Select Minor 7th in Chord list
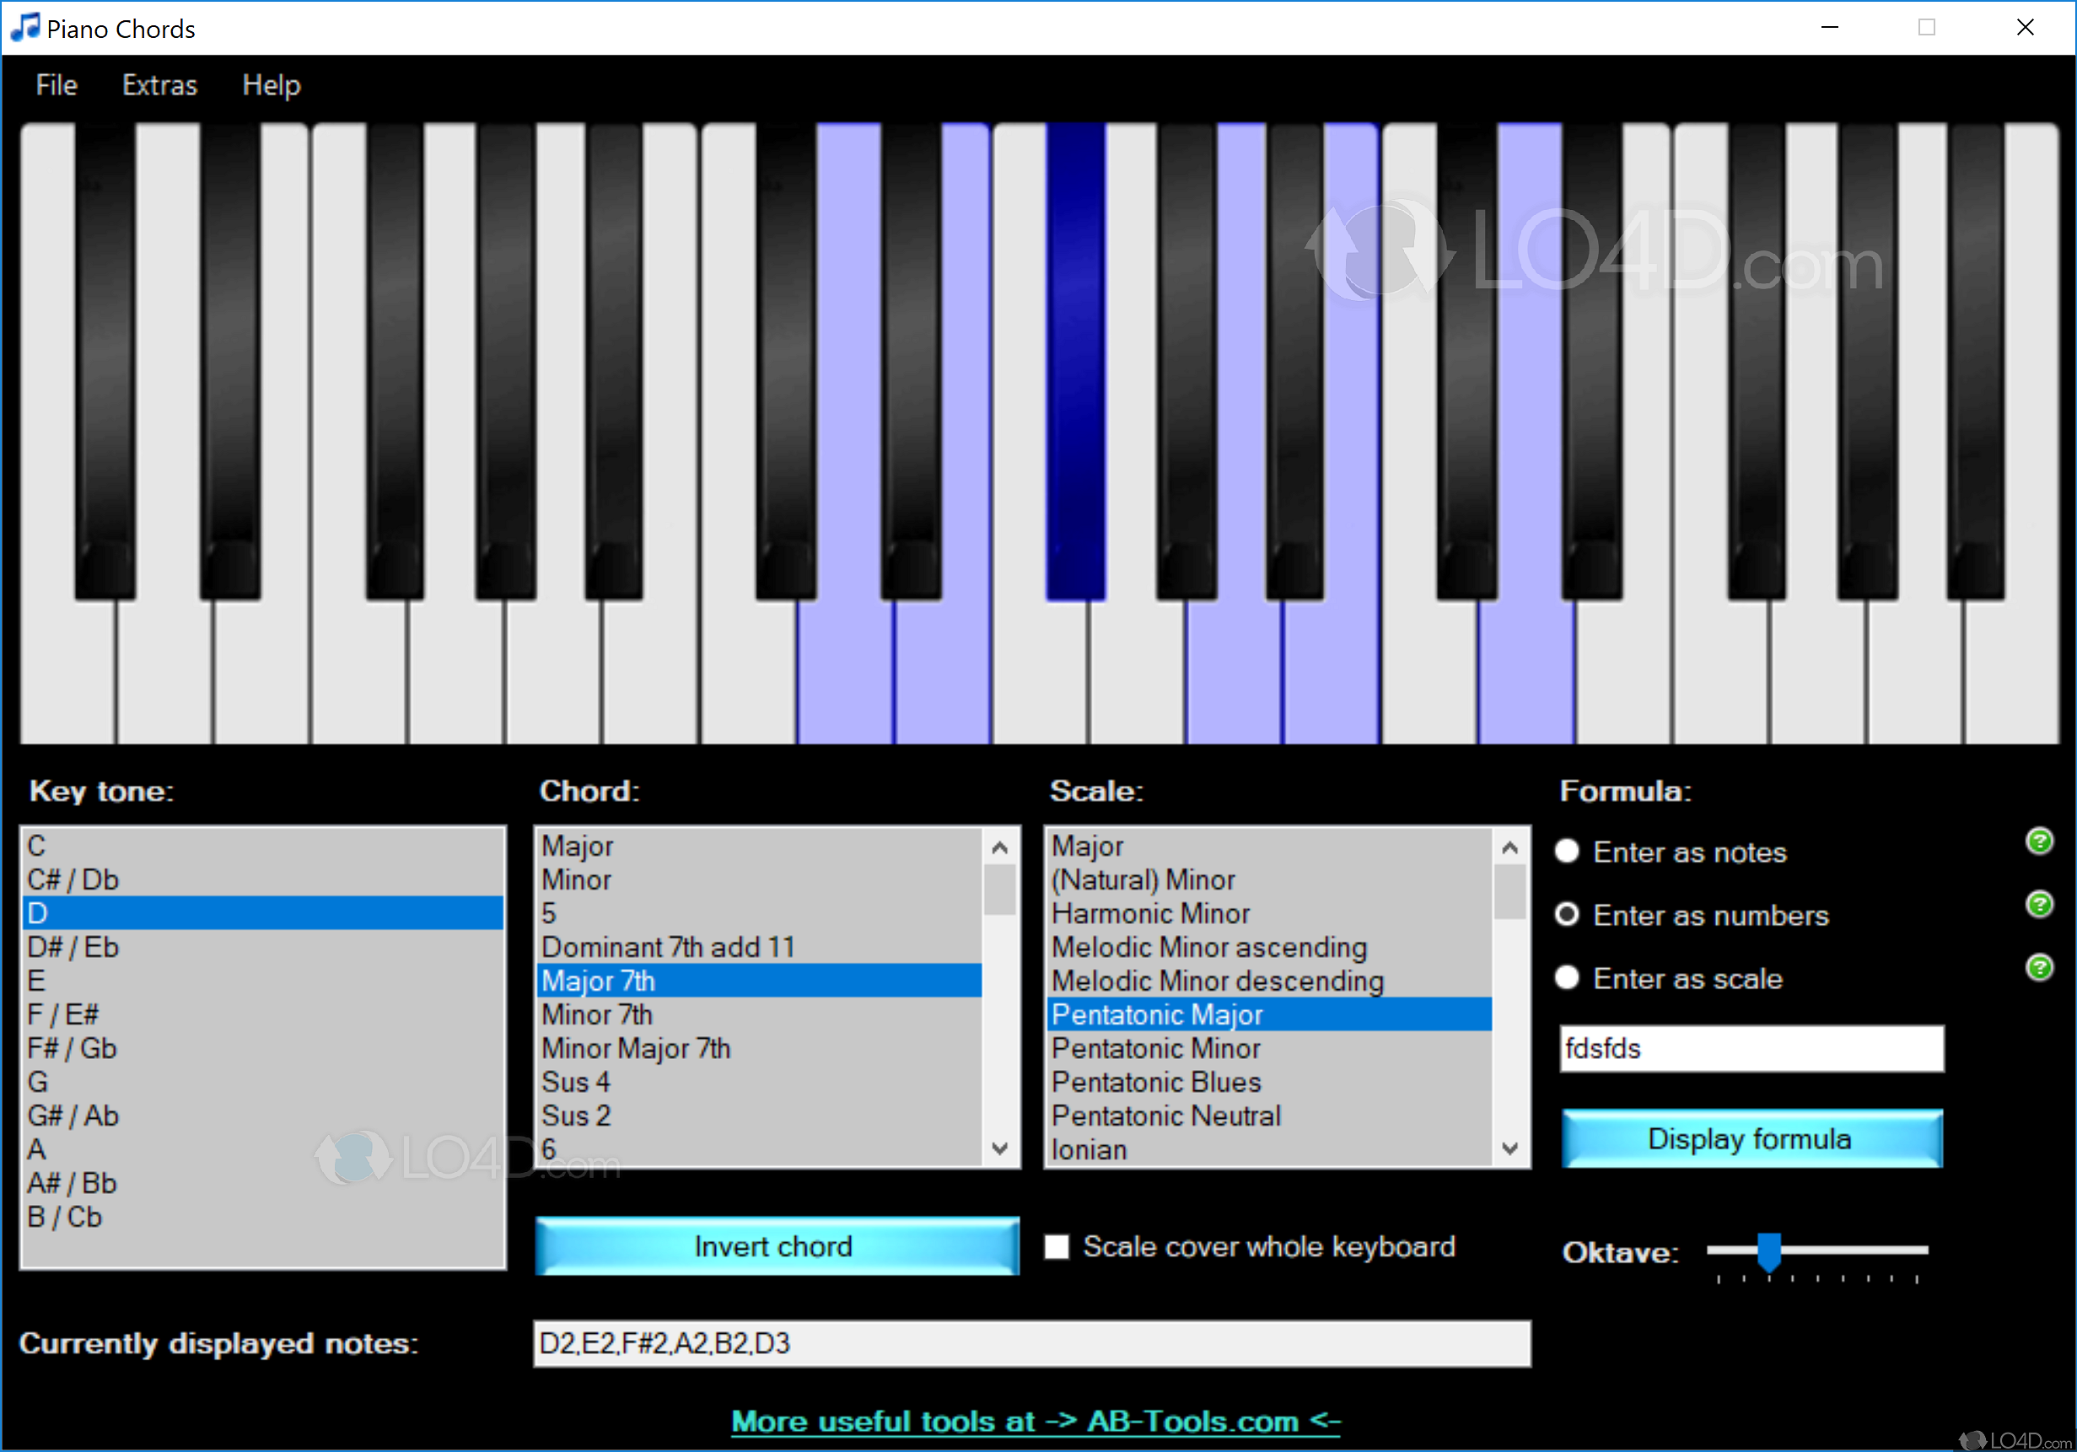The width and height of the screenshot is (2077, 1452). 597,1014
